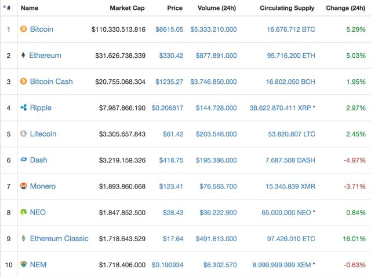Viewport: 371px width, 277px height.
Task: Sort table by Change (24h) header
Action: click(345, 8)
